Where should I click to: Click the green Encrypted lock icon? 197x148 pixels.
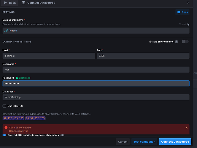pyautogui.click(x=17, y=78)
